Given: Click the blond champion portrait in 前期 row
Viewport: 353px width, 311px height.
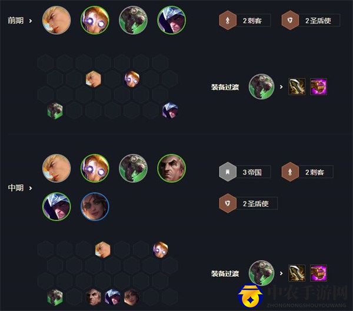Looking at the screenshot, I should (56, 20).
